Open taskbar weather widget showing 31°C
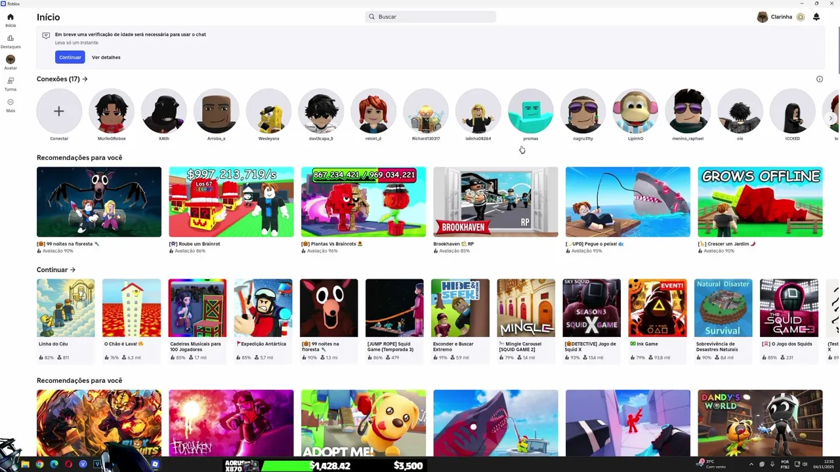Viewport: 840px width, 472px height. coord(711,464)
